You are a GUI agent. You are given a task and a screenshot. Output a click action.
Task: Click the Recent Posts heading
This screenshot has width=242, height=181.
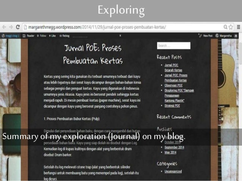pos(169,57)
